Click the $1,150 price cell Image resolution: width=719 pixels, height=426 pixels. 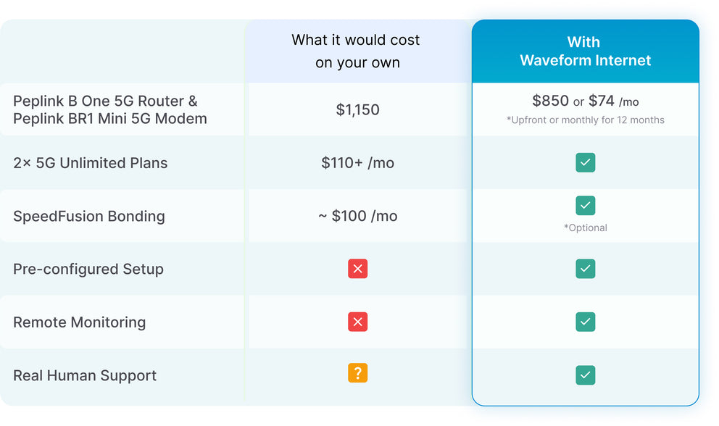tap(357, 109)
